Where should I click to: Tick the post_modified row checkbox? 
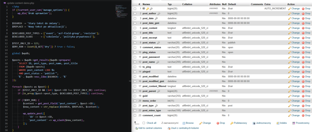click(x=135, y=77)
